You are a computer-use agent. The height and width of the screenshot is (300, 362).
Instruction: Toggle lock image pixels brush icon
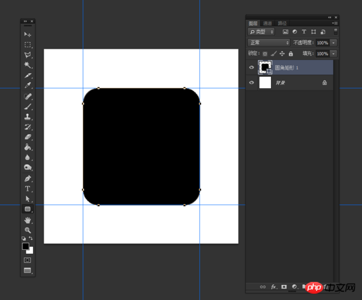(x=273, y=54)
